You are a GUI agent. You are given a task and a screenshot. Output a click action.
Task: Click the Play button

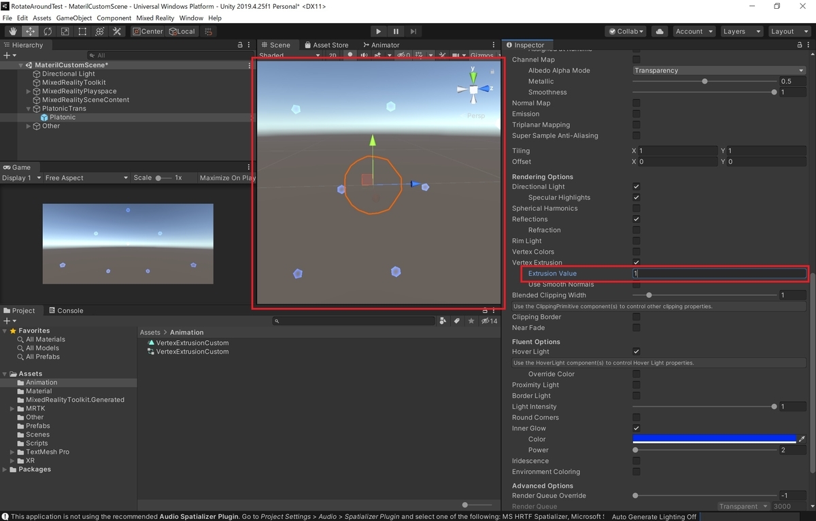[379, 31]
